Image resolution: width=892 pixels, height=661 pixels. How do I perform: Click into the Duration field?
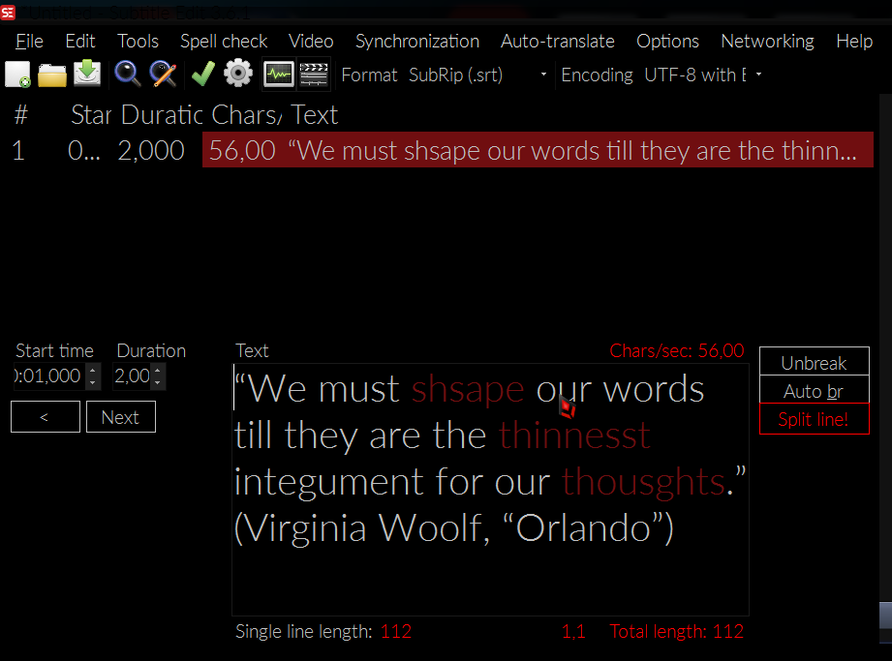[x=133, y=376]
